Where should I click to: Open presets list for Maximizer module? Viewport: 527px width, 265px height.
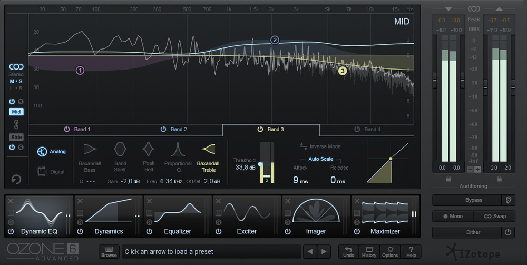357,213
